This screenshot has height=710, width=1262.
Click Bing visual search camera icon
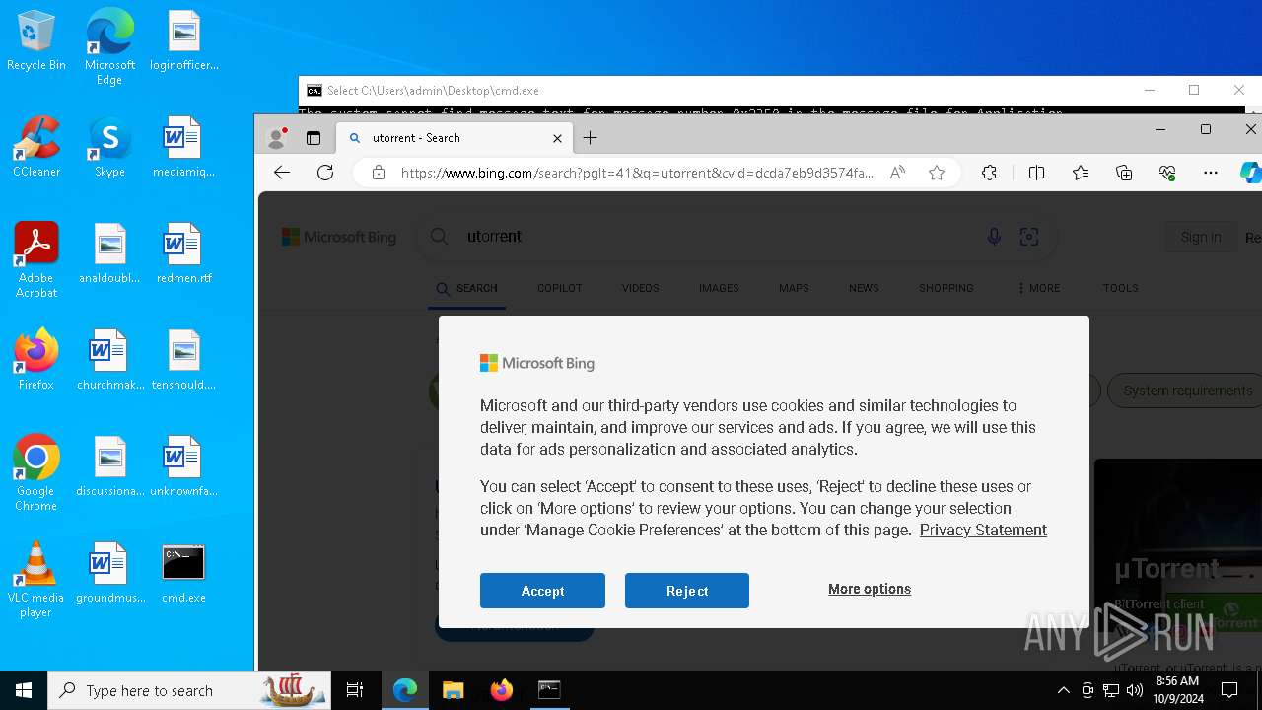point(1029,237)
